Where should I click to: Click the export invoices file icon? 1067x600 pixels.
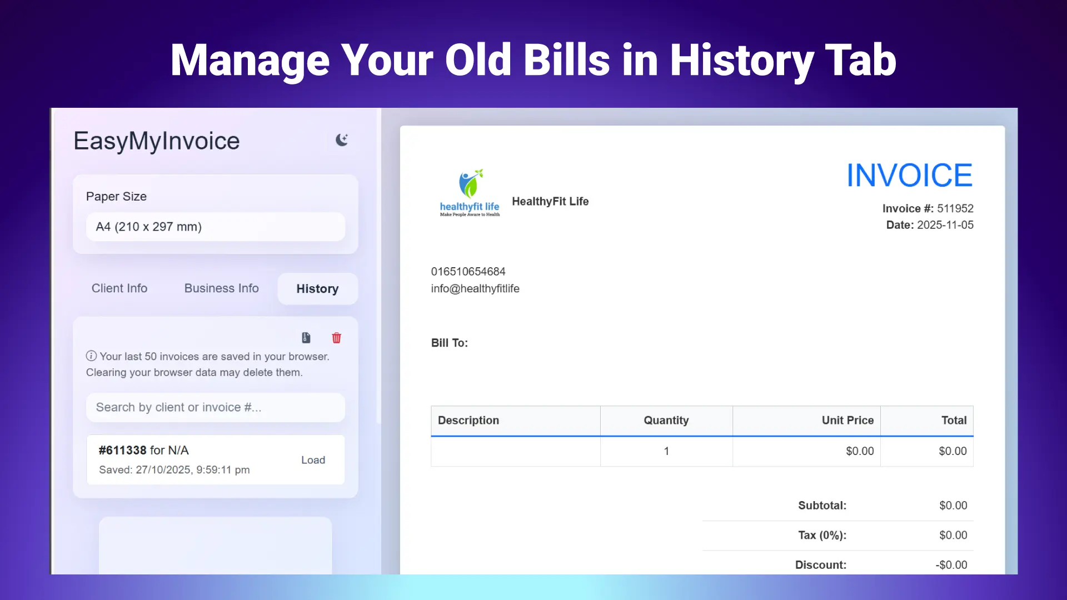[306, 338]
